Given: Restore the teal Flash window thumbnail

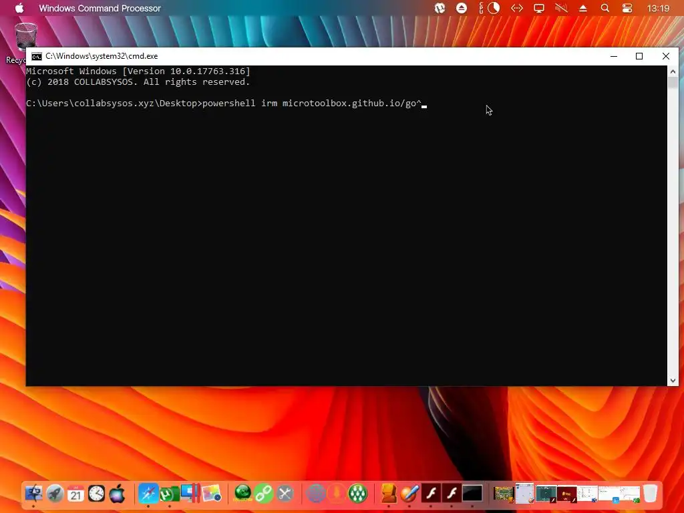Looking at the screenshot, I should [546, 494].
